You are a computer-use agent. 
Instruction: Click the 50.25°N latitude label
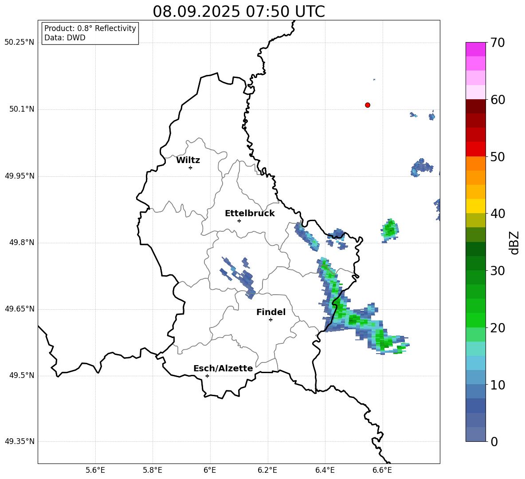(20, 43)
